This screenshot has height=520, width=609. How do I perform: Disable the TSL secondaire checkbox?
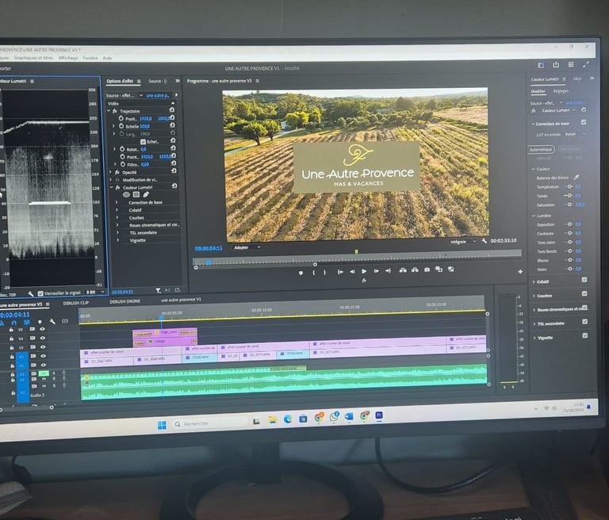585,322
